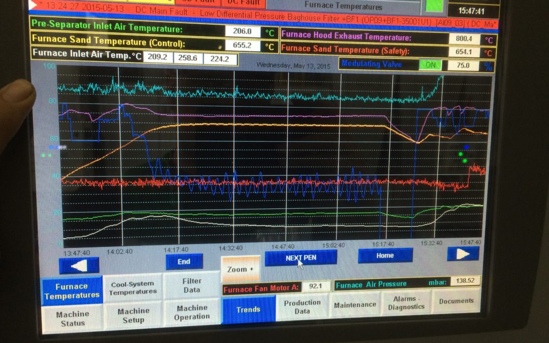Click Furnace Hood Exhaust Temperature value 800.4
This screenshot has width=549, height=343.
coord(464,39)
